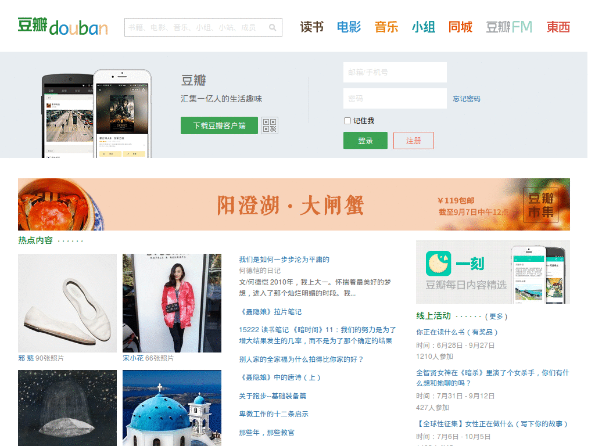The image size is (595, 446).
Task: Open the 电影 section
Action: [x=349, y=27]
